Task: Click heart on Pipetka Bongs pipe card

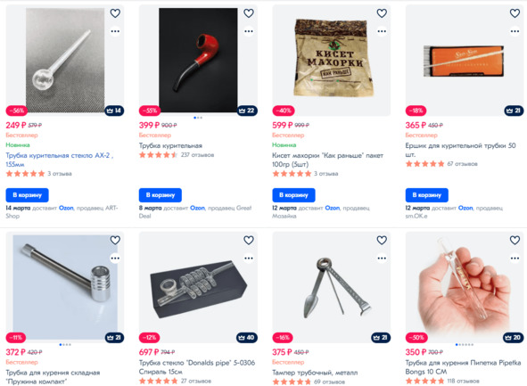Action: pos(515,240)
